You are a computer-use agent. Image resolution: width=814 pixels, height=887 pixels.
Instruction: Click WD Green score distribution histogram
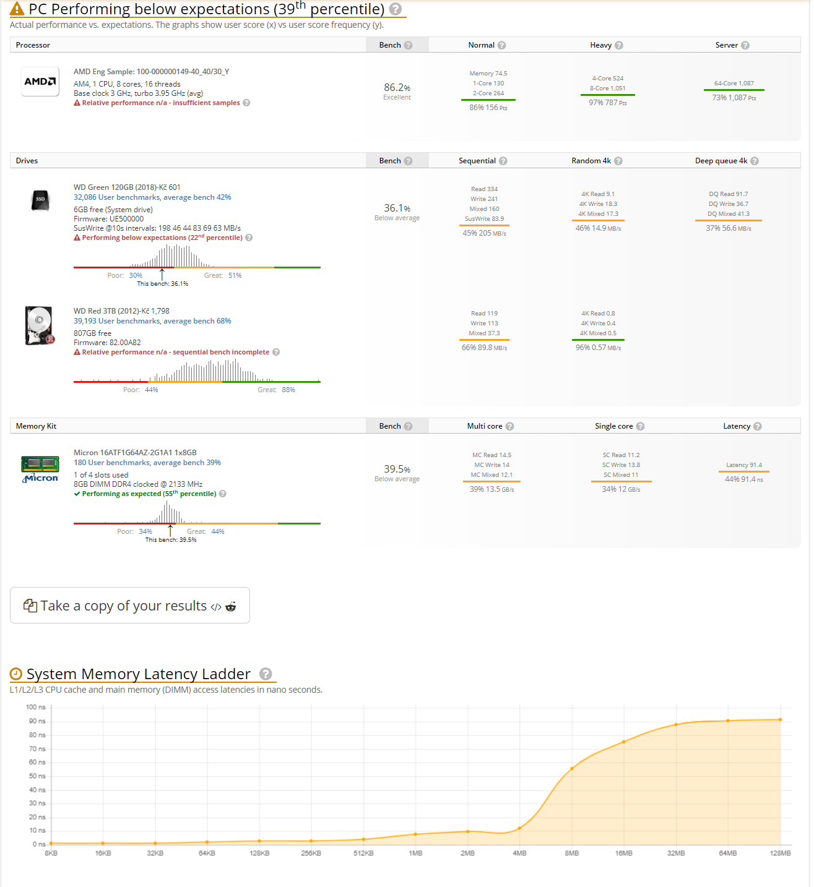(197, 256)
